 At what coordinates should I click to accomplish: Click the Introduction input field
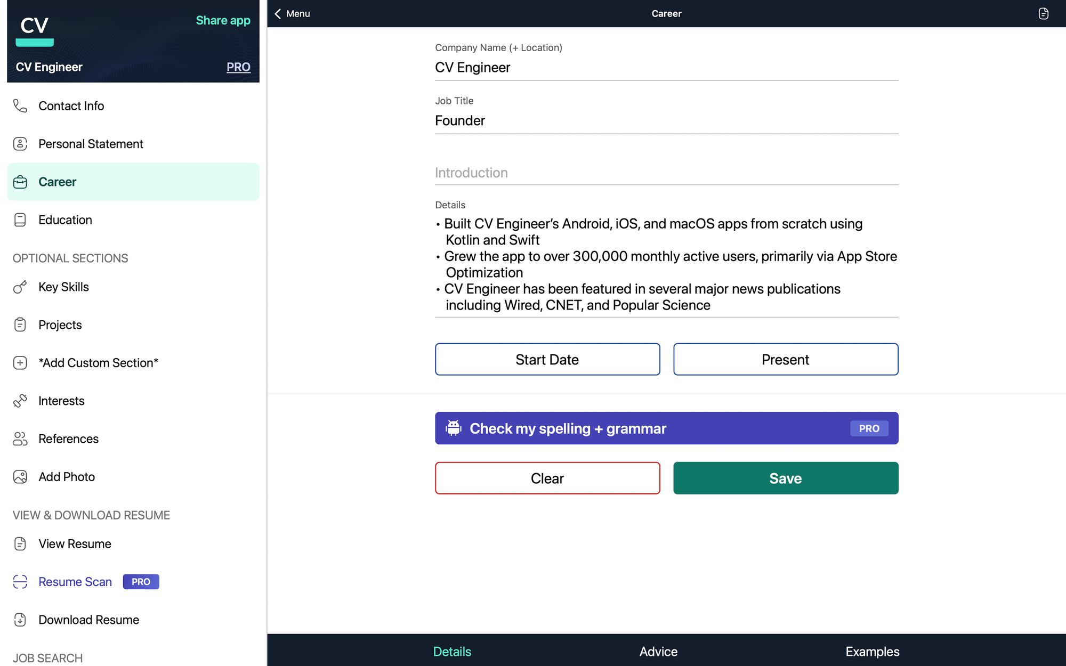[666, 172]
